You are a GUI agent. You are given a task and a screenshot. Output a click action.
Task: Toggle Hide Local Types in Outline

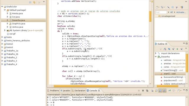pyautogui.click(x=182, y=49)
